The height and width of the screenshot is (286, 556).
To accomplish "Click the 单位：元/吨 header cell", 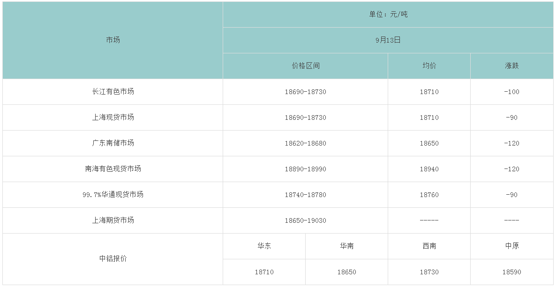I will click(388, 15).
